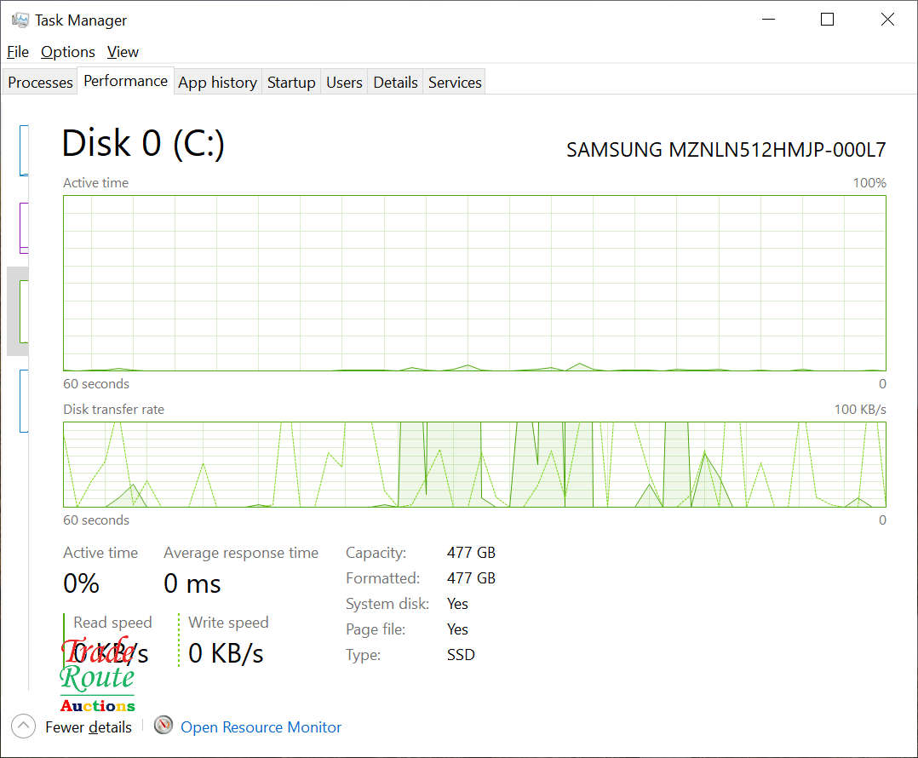Switch to the Startup tab
Viewport: 918px width, 758px height.
(x=291, y=83)
